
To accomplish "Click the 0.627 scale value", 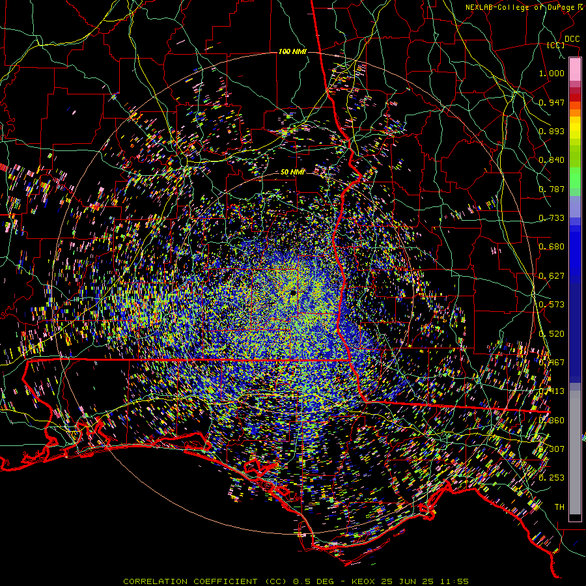I will click(551, 276).
